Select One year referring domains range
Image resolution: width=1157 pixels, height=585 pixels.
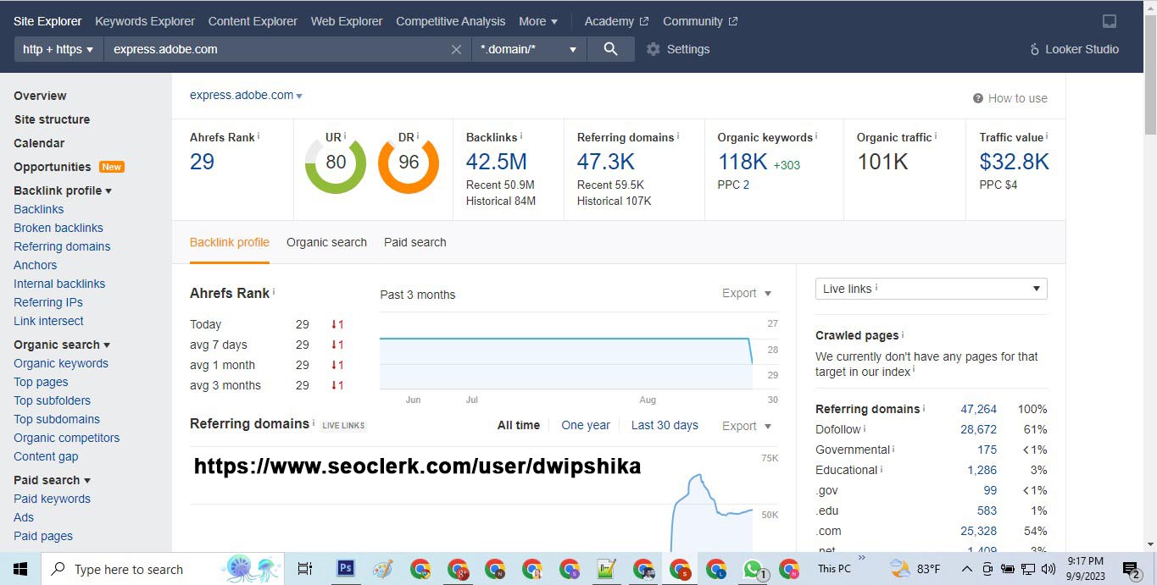[x=585, y=425]
